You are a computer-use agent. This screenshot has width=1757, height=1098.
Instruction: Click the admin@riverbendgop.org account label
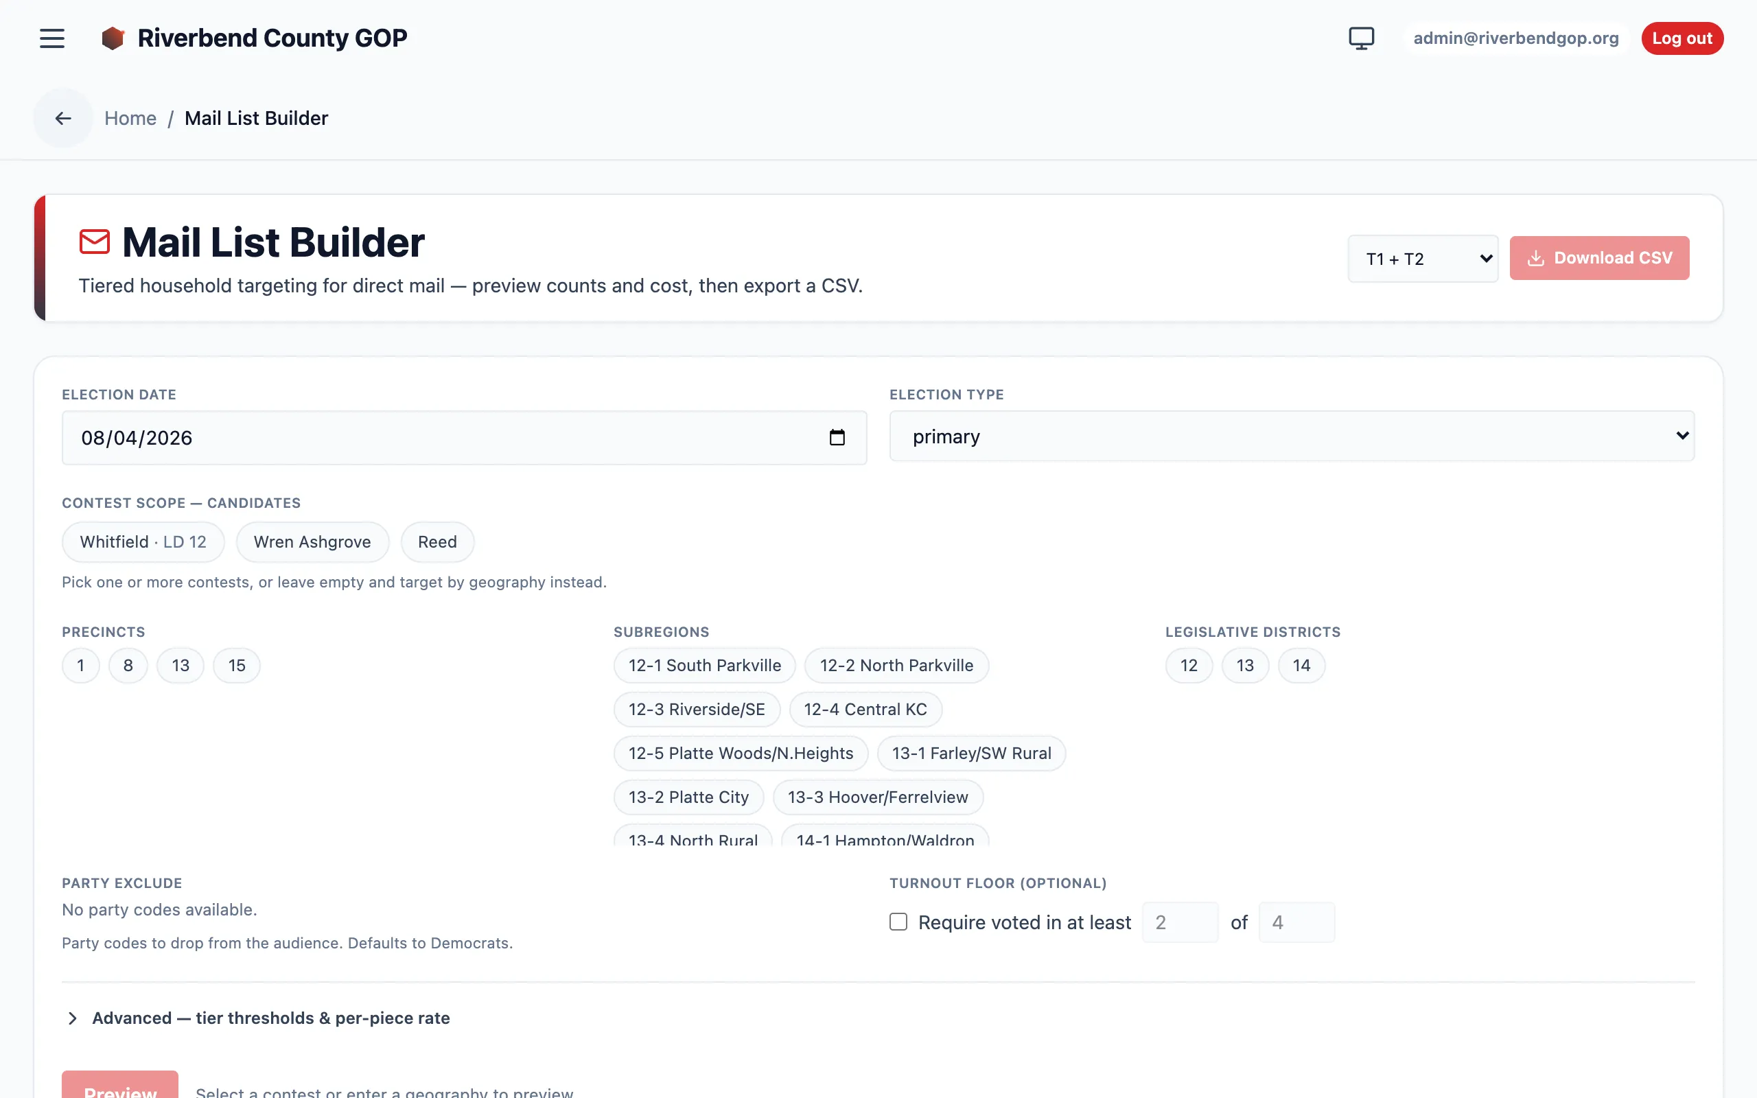pos(1516,38)
